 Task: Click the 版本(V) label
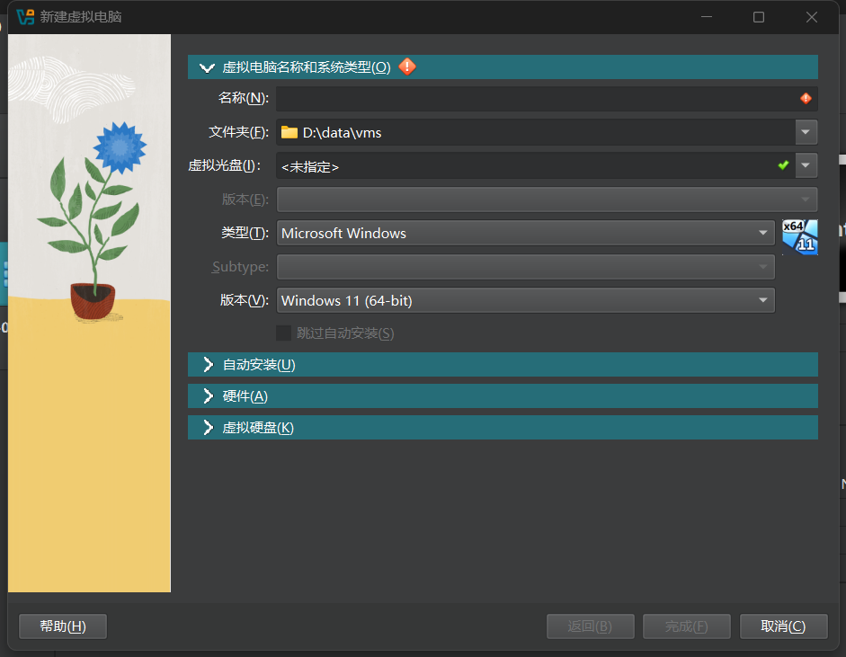click(x=245, y=300)
